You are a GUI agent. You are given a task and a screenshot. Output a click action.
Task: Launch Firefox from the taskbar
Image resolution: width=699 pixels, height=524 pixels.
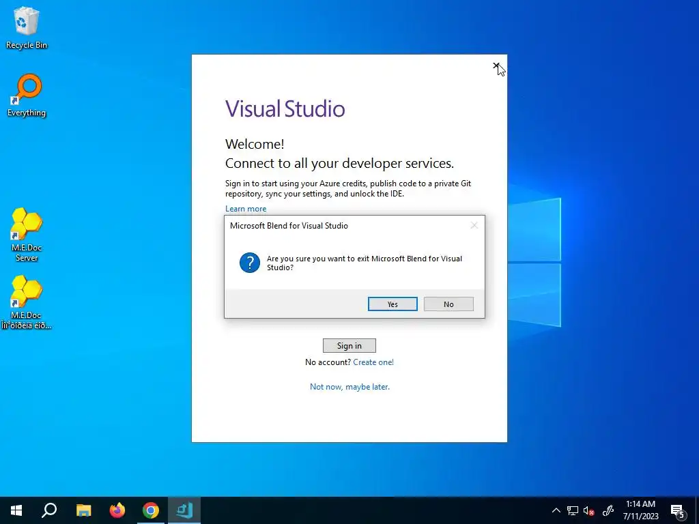(x=117, y=510)
